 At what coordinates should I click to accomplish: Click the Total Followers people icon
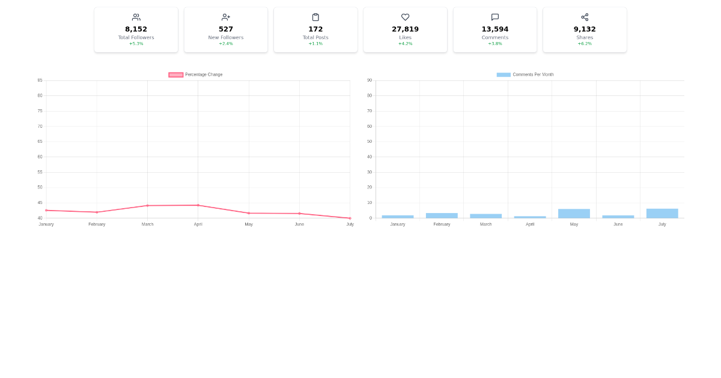tap(136, 17)
